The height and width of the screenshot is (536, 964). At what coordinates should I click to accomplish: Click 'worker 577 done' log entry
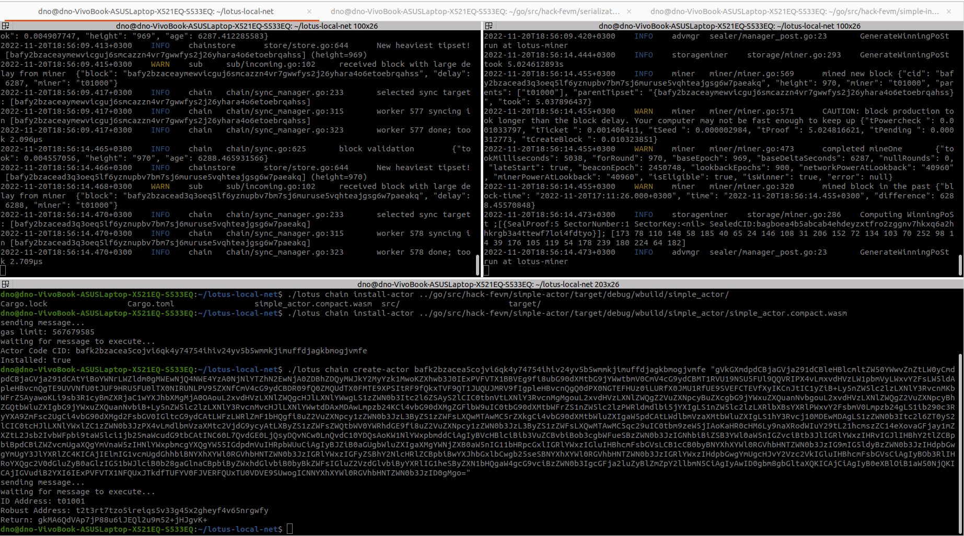414,130
